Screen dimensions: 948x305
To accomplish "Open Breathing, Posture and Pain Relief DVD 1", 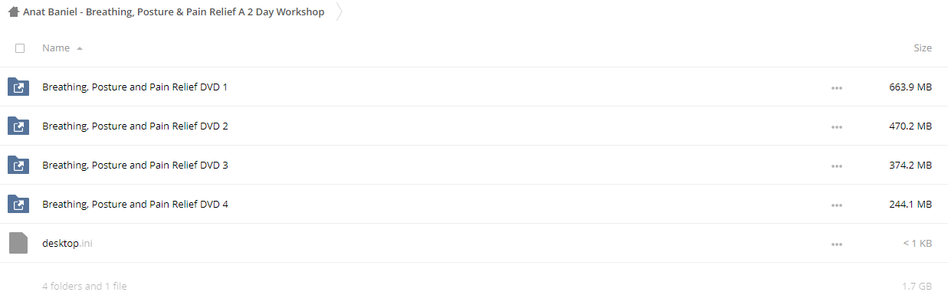I will [x=135, y=87].
